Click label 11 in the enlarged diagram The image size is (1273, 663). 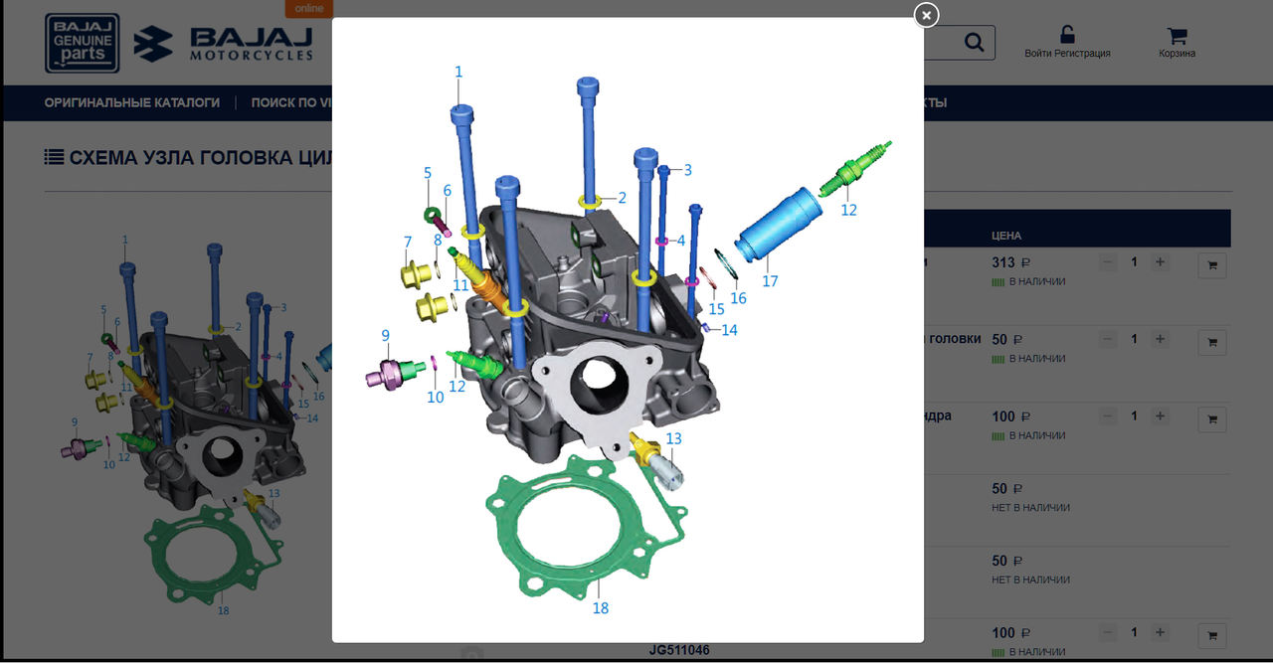460,285
